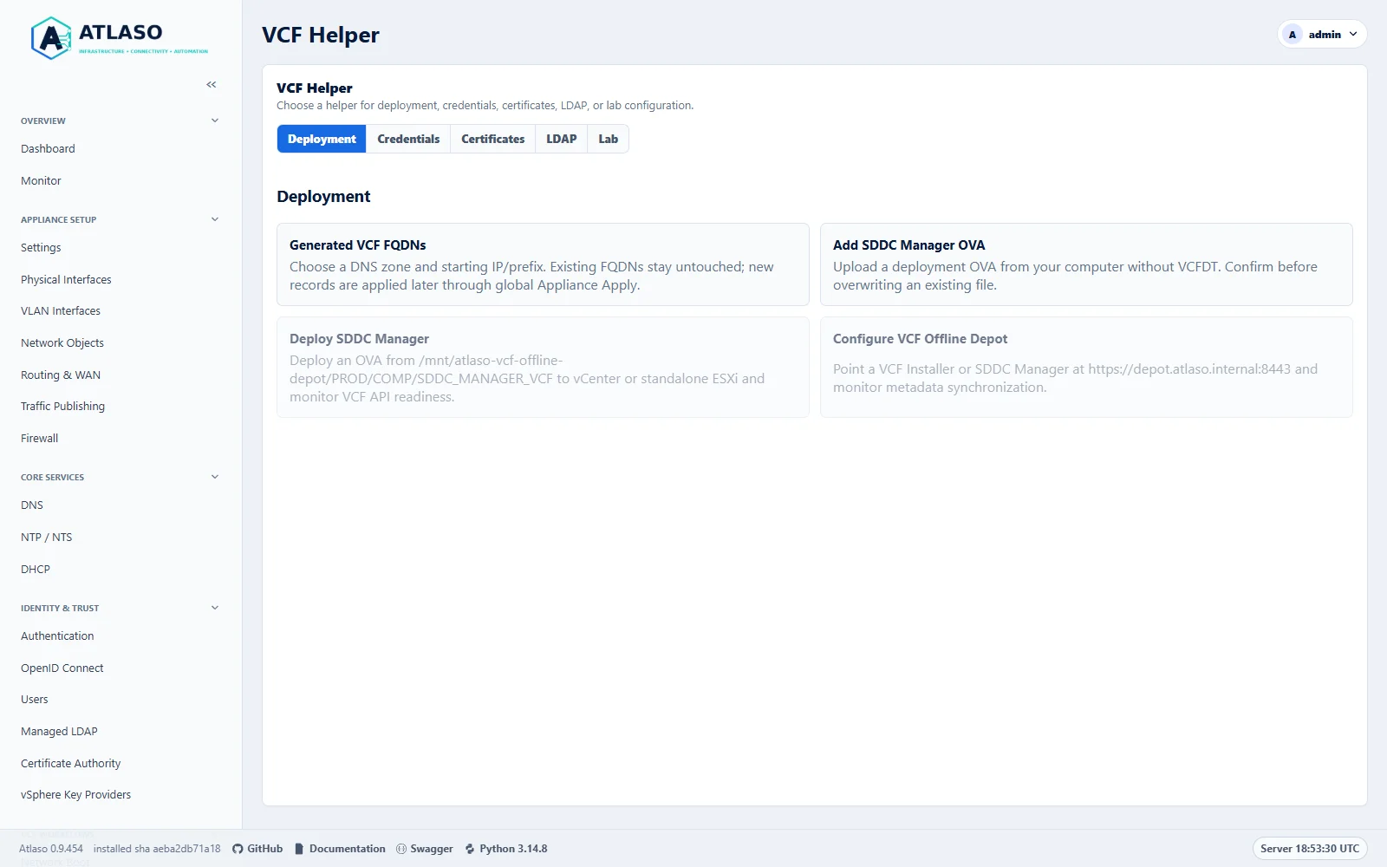The height and width of the screenshot is (867, 1387).
Task: Collapse the Overview section
Action: [x=215, y=121]
